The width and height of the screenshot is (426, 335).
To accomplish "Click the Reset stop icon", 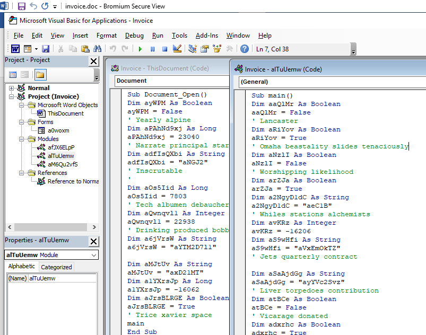I will [x=164, y=49].
